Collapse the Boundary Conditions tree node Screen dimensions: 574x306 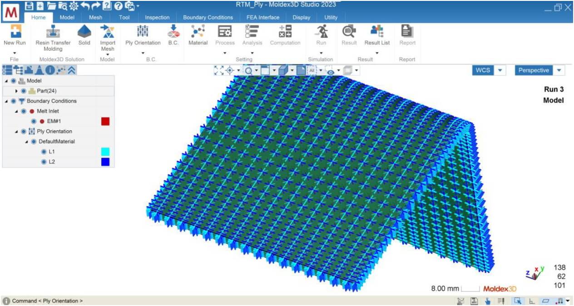[x=6, y=101]
